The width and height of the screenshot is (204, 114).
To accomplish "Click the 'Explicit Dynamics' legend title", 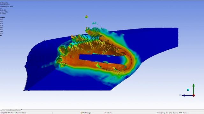I will 4,3.
